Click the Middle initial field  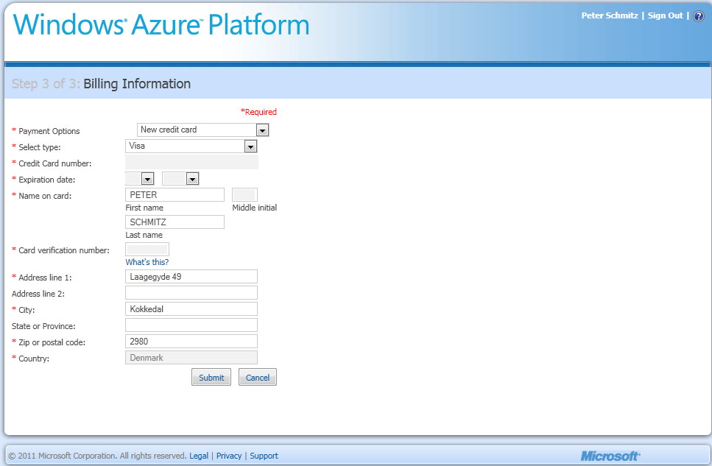tap(244, 195)
